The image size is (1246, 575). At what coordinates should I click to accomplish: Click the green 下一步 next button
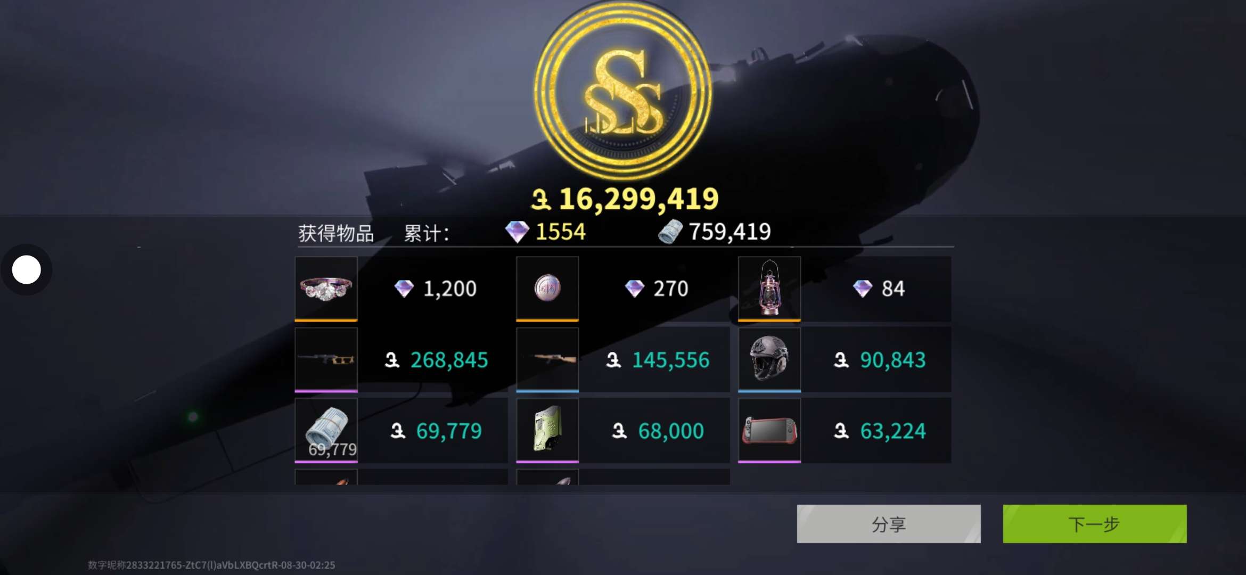[1095, 524]
